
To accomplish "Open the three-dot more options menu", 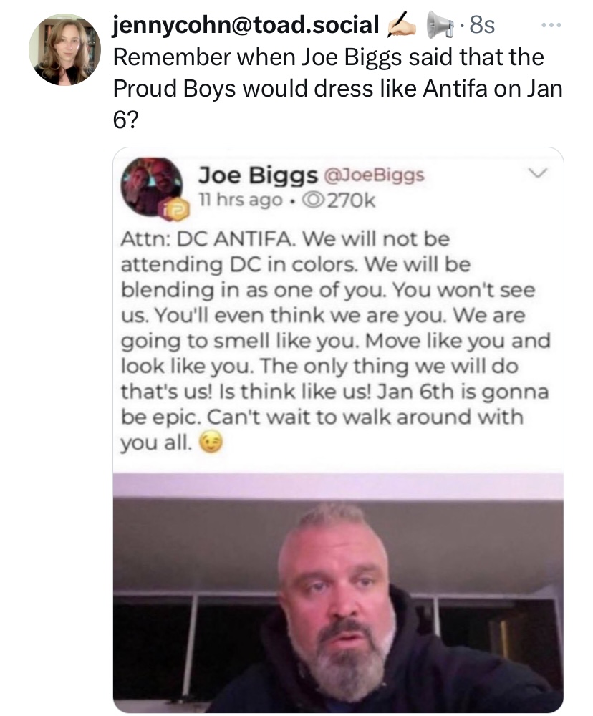I will pos(551,24).
